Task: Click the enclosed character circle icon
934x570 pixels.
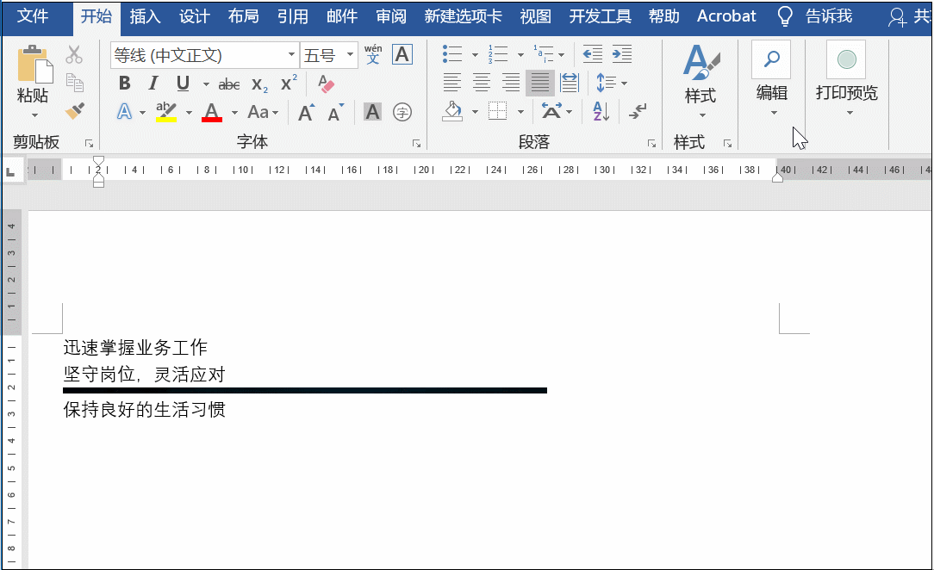Action: 402,112
